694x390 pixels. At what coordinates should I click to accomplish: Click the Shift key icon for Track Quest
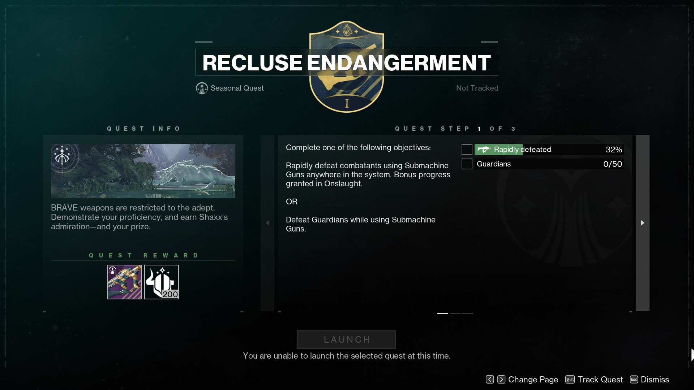tap(570, 380)
